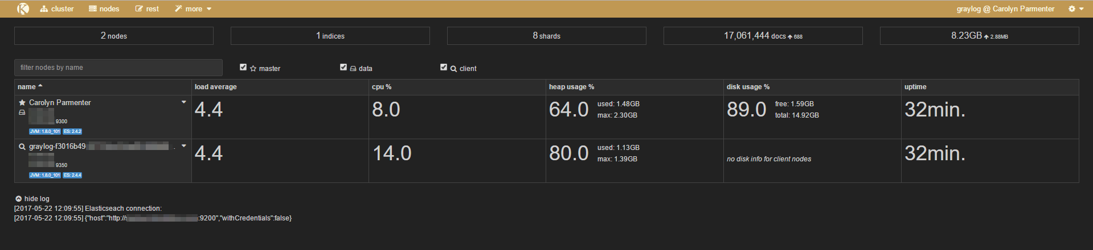Click ES 2.4.4 version badge
The width and height of the screenshot is (1093, 250).
[72, 175]
